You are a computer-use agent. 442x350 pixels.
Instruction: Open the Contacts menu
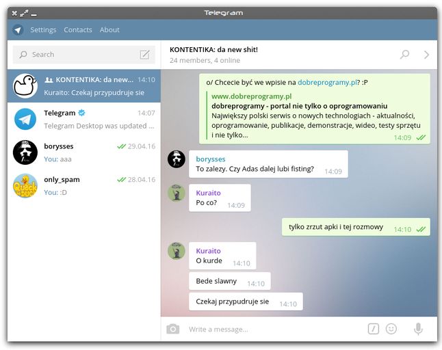point(78,30)
